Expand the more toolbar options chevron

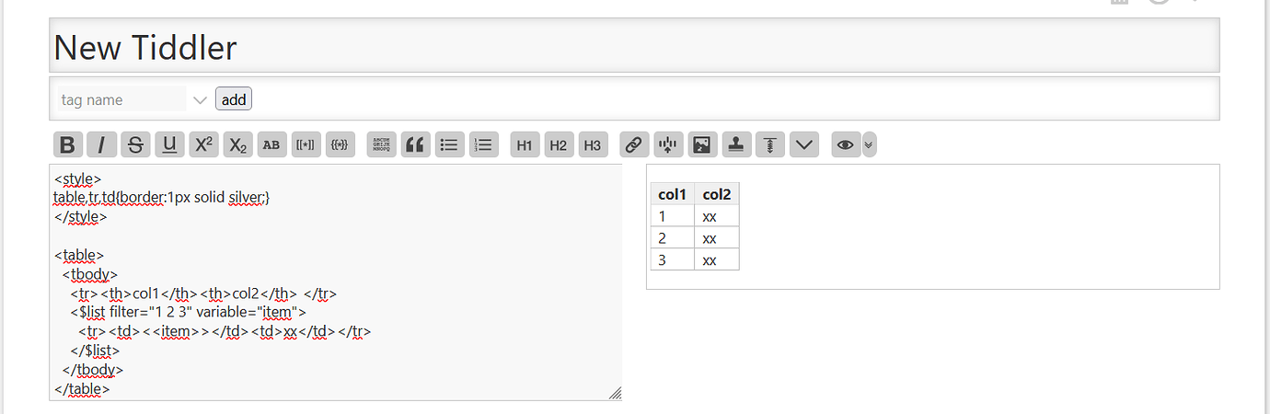(804, 144)
